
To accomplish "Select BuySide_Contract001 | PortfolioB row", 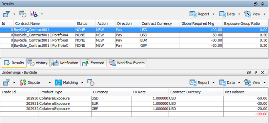I will pos(134,40).
